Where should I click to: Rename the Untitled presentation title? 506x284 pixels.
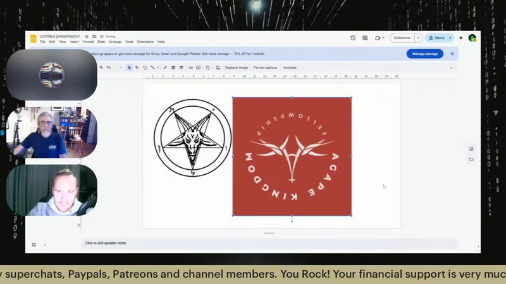59,36
